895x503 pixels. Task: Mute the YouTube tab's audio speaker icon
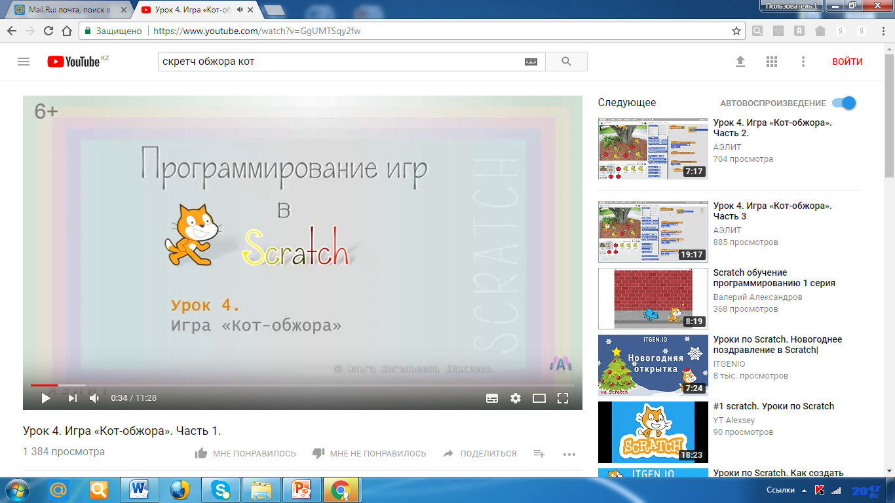pos(240,10)
